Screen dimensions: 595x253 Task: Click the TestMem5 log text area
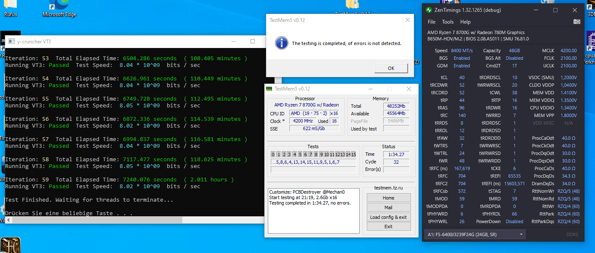point(314,211)
